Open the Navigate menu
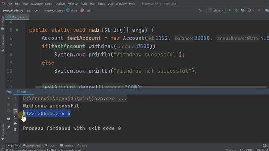The image size is (269, 151). tap(37, 4)
